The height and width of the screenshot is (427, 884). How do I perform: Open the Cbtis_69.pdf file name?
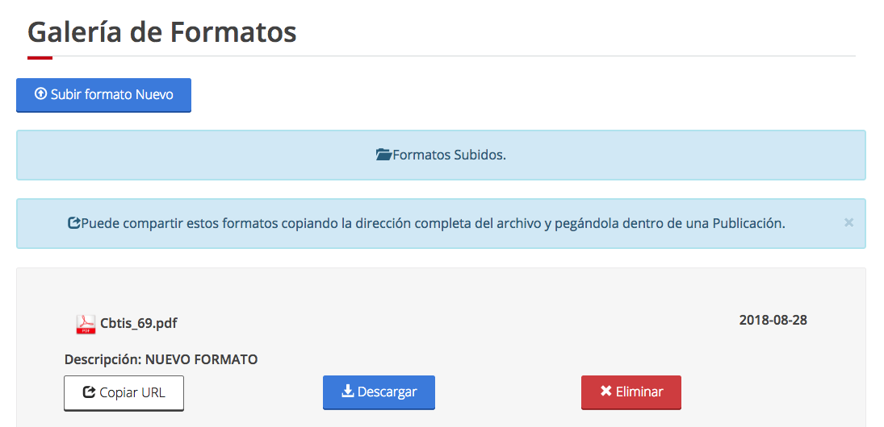(139, 324)
